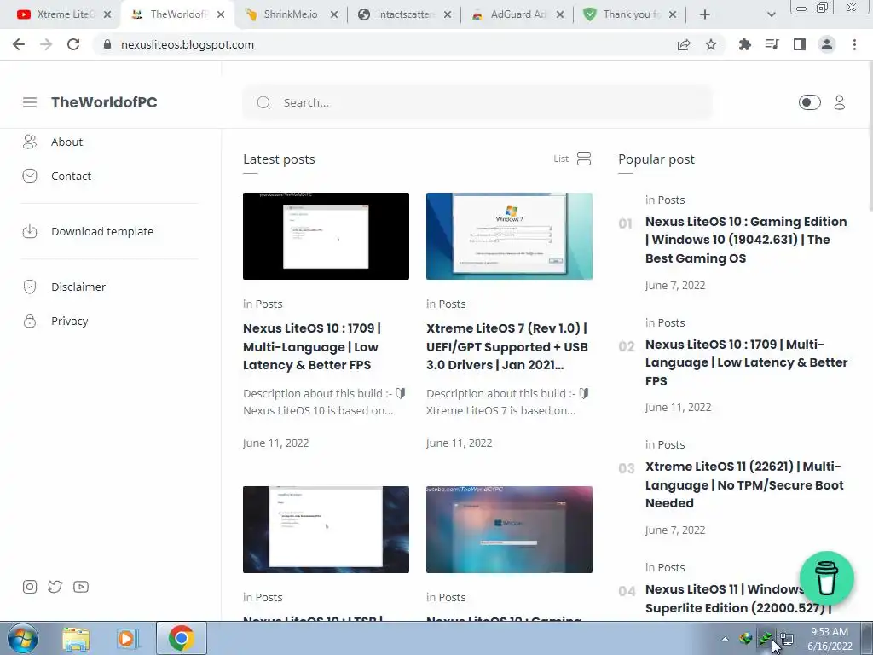Open popular post 03 Xtreme LiteOS 11
This screenshot has width=873, height=655.
click(744, 484)
